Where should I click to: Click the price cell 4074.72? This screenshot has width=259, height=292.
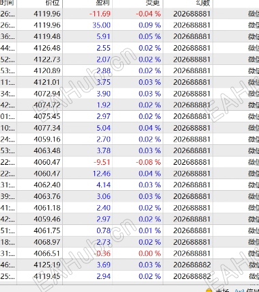pyautogui.click(x=47, y=105)
